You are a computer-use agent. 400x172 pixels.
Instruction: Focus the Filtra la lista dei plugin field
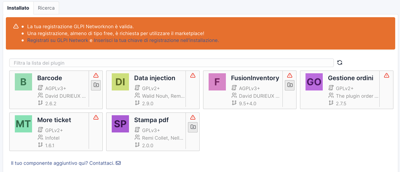pos(171,63)
